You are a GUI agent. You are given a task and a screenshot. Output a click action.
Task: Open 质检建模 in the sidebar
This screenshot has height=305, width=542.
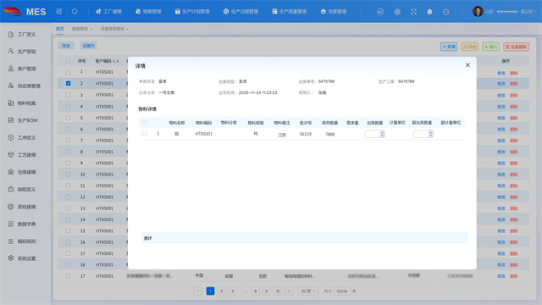(23, 207)
